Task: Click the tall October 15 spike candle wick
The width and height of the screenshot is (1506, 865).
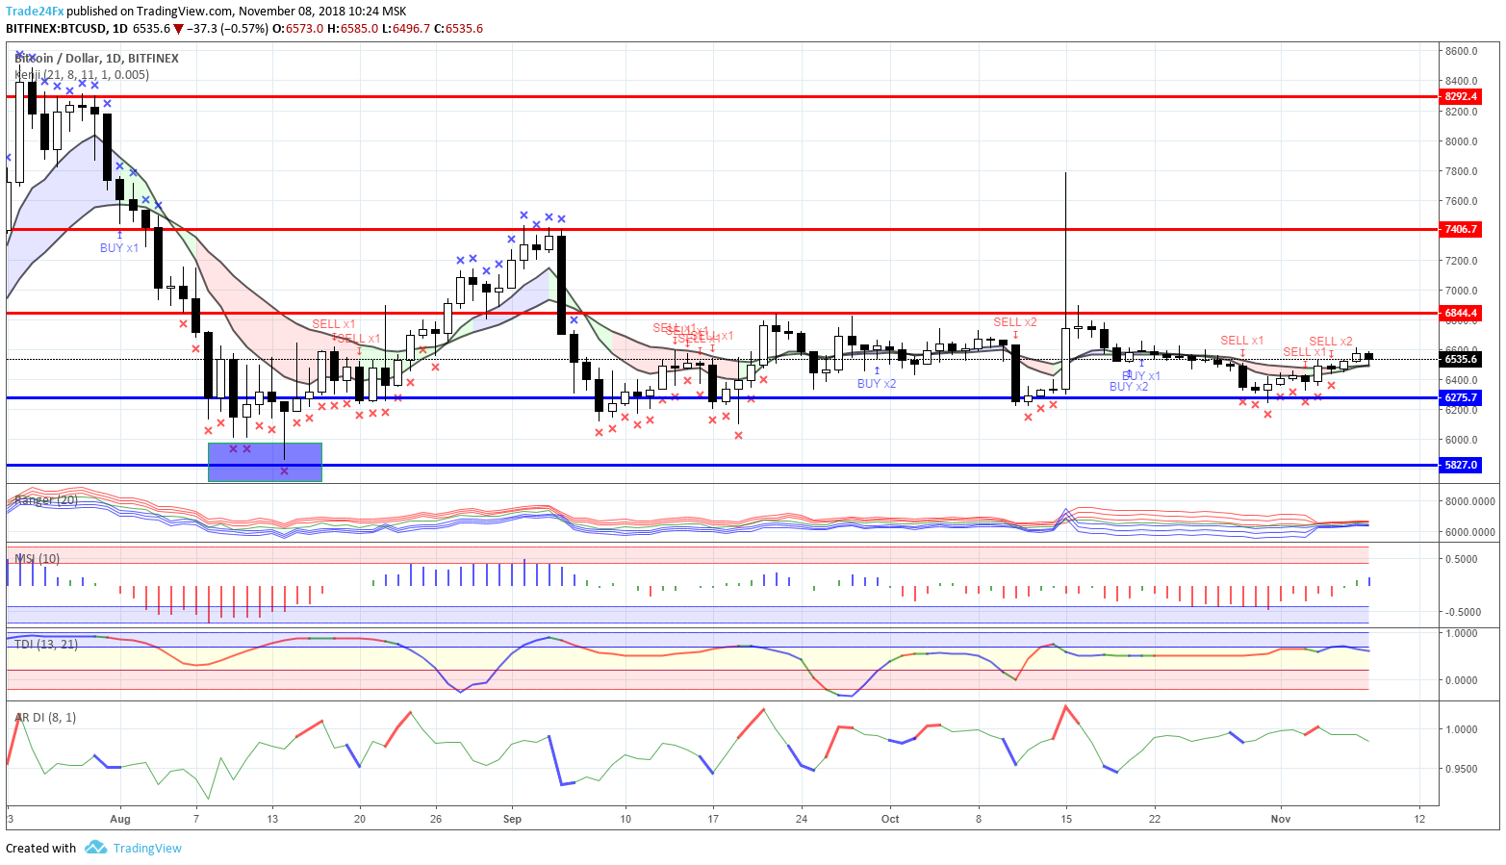Action: coord(1066,250)
